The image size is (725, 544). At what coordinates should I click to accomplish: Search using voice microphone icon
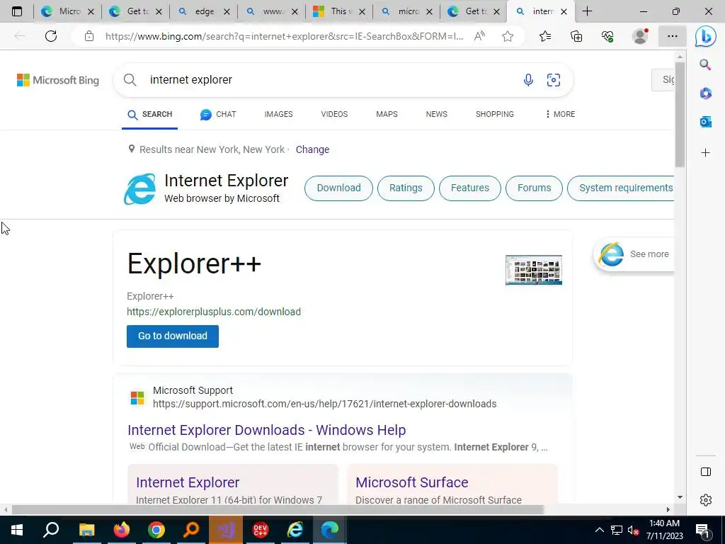[x=528, y=80]
